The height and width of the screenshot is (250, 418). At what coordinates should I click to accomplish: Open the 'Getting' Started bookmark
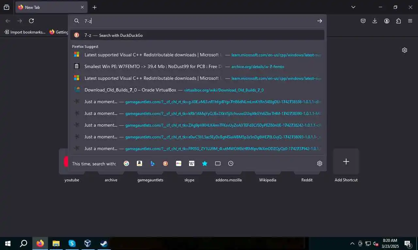click(59, 32)
